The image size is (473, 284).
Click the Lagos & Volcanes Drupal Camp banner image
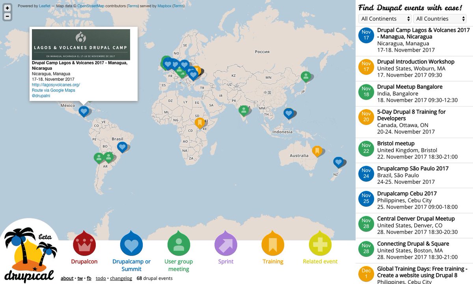pos(81,45)
